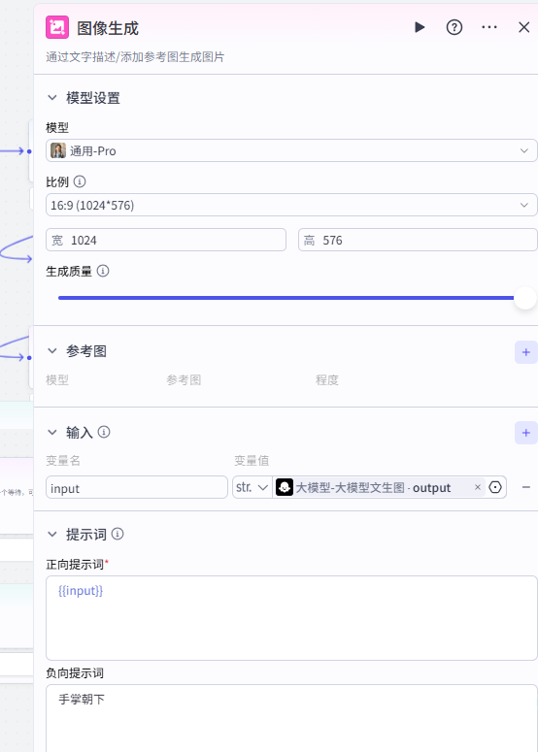Add an input variable with 输入 plus
538x752 pixels.
(526, 433)
